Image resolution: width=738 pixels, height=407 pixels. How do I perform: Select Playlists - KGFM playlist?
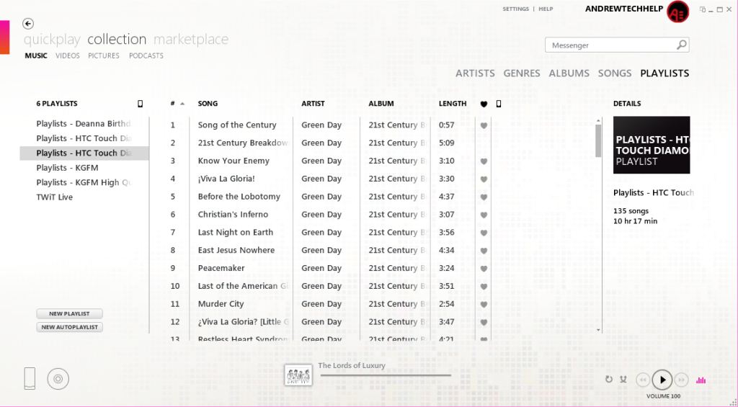coord(84,168)
